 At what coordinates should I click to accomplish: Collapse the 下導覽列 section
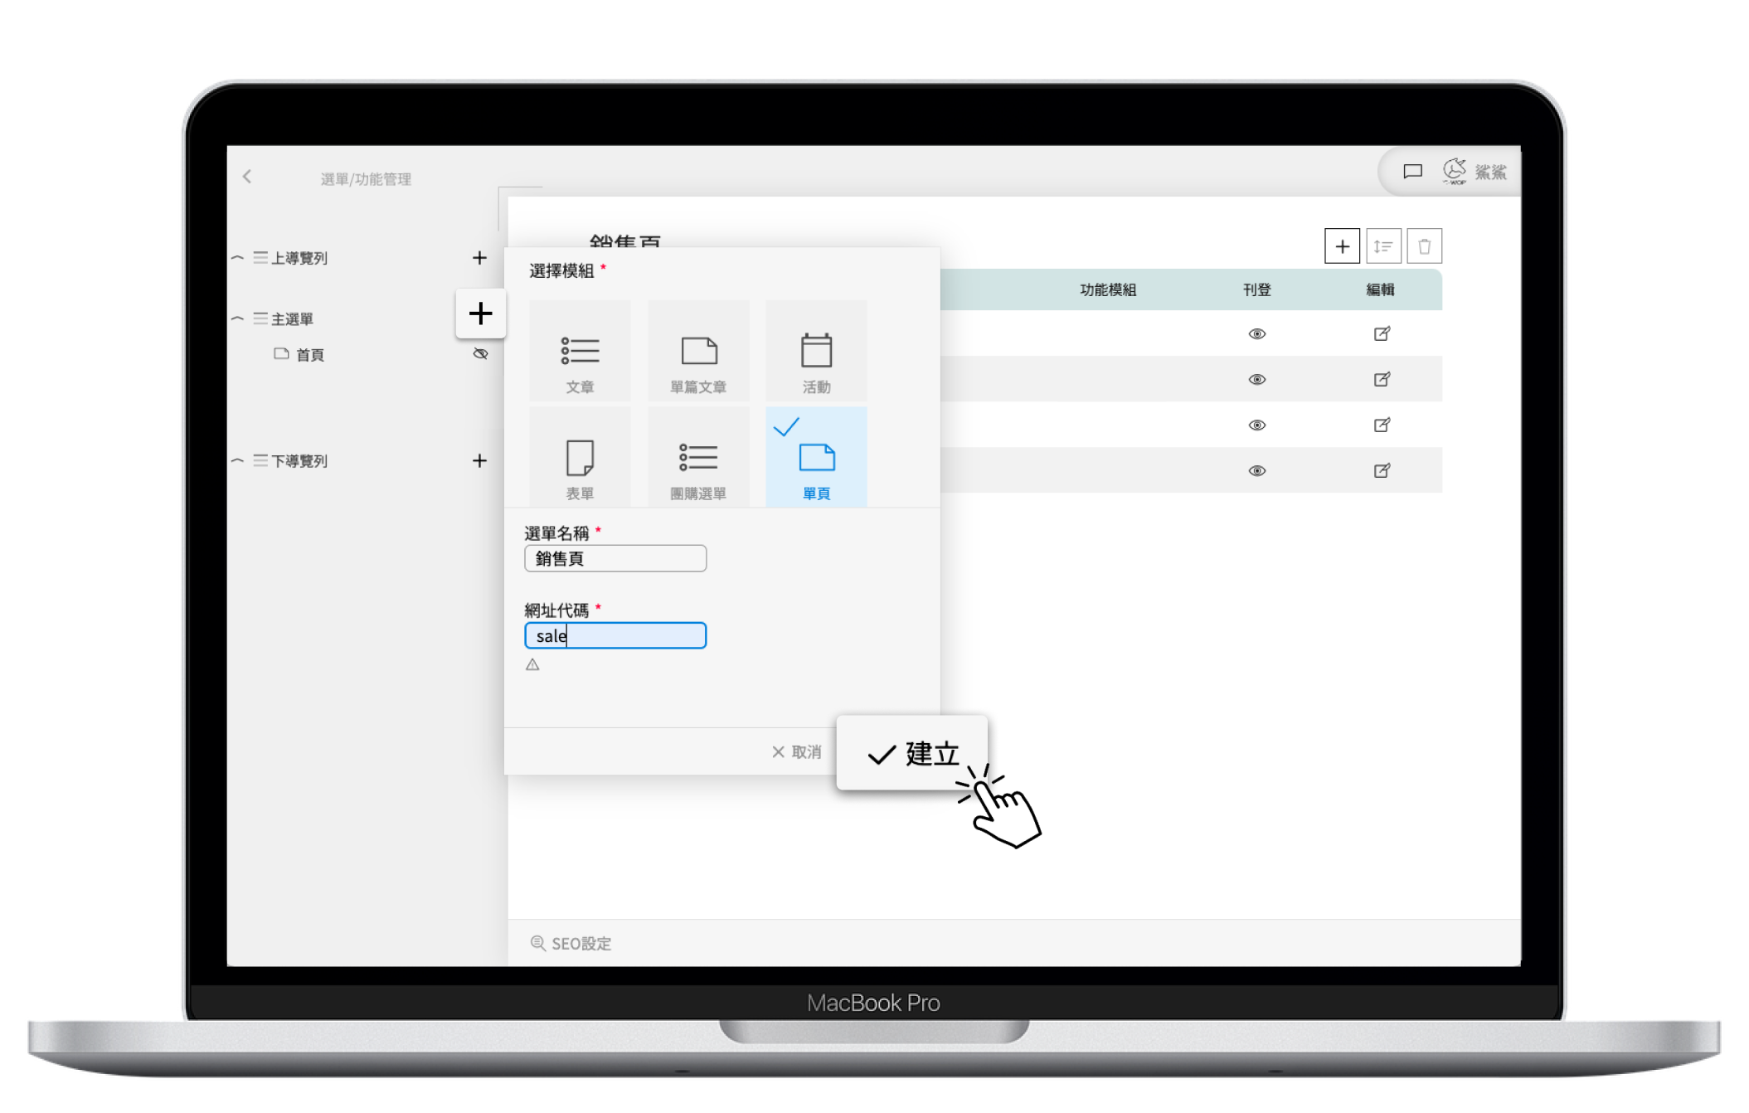pos(237,460)
